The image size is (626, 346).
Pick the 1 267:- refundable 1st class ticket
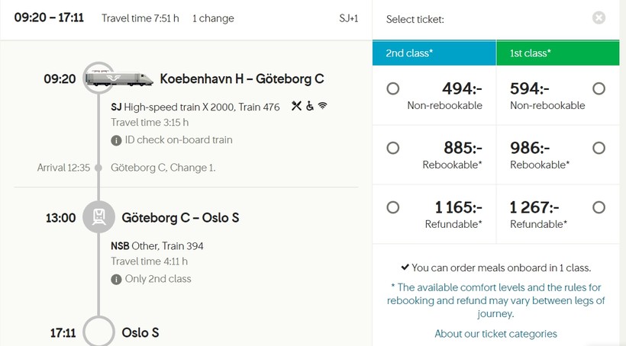[599, 207]
